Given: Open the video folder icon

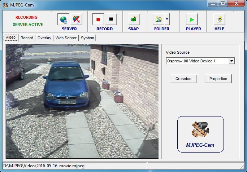Looking at the screenshot, I should (x=158, y=19).
